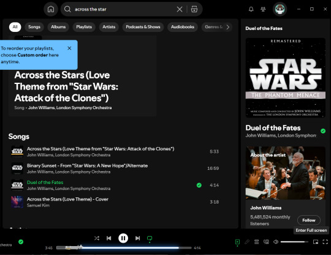The image size is (331, 255).
Task: Open the Samuel Kim artist link
Action: (38, 205)
